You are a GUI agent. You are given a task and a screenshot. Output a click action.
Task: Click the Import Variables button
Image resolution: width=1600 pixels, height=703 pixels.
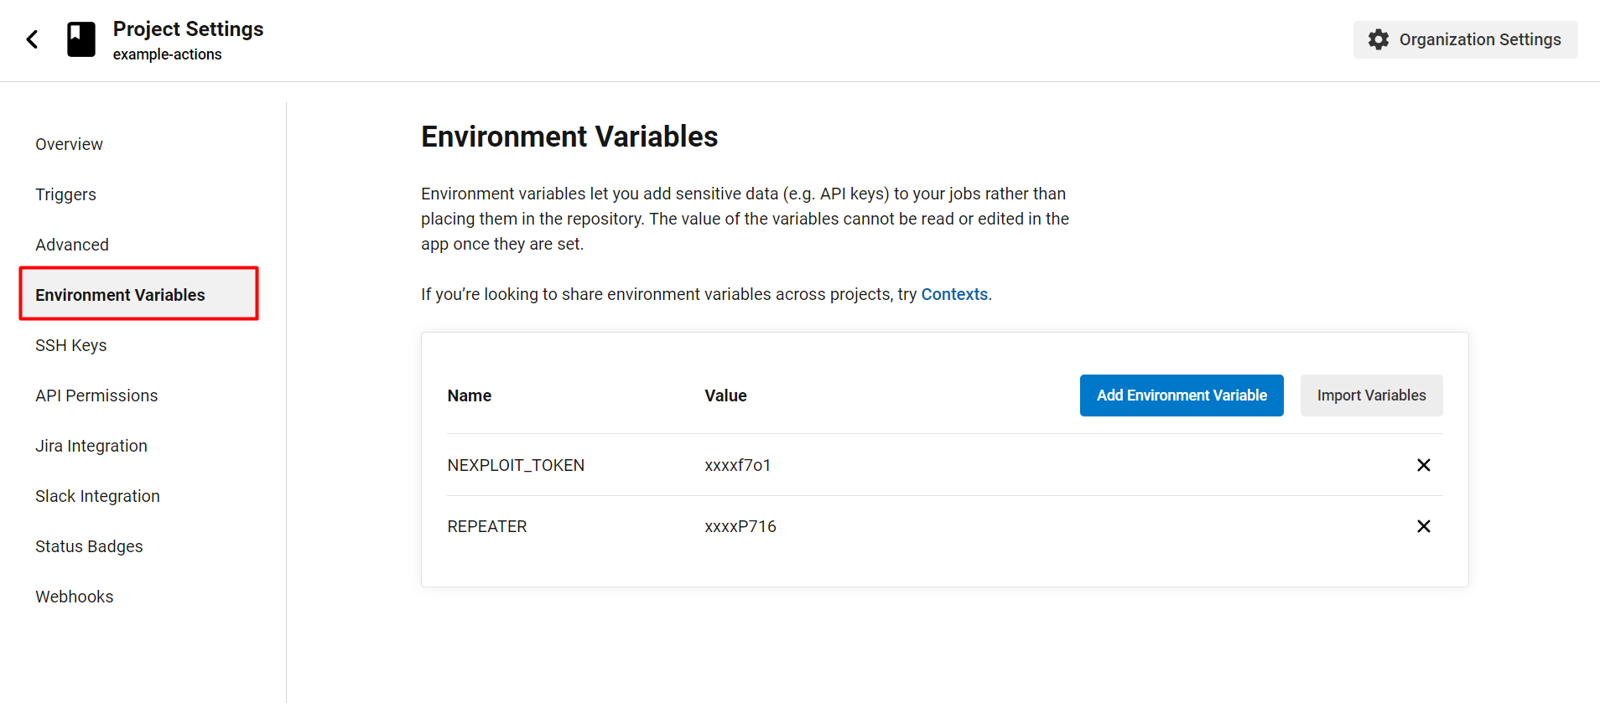(1371, 395)
